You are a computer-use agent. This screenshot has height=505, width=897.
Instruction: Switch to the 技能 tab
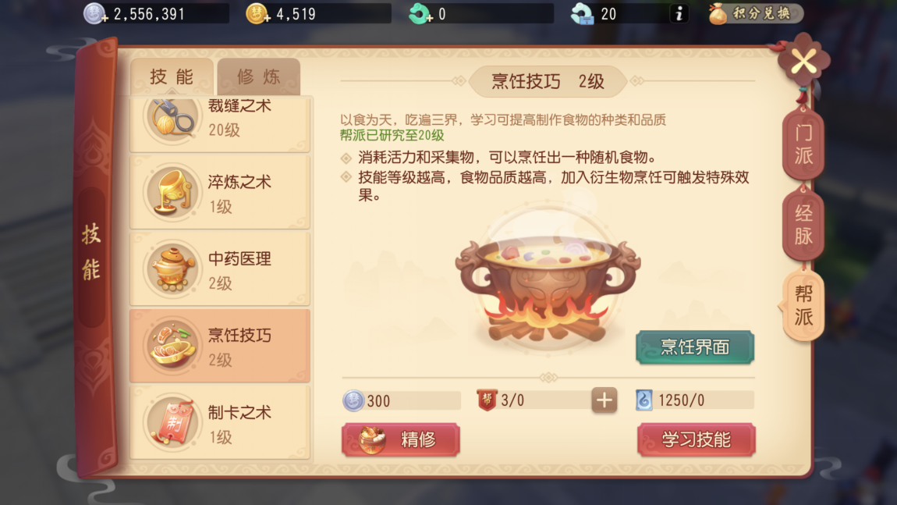point(172,76)
